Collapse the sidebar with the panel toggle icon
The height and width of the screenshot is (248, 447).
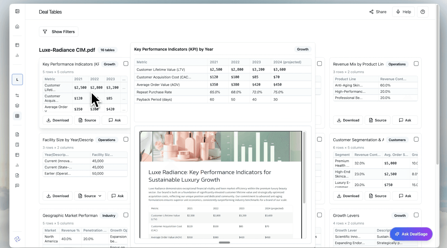[17, 11]
